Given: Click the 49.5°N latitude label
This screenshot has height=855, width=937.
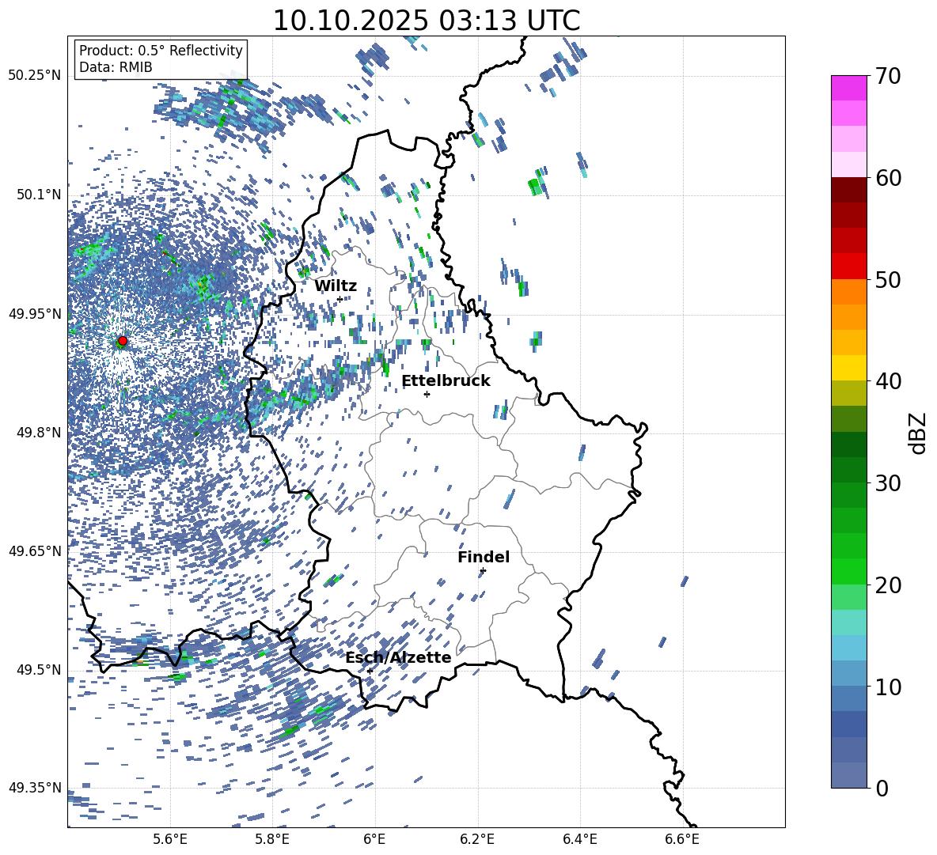Looking at the screenshot, I should pyautogui.click(x=39, y=670).
